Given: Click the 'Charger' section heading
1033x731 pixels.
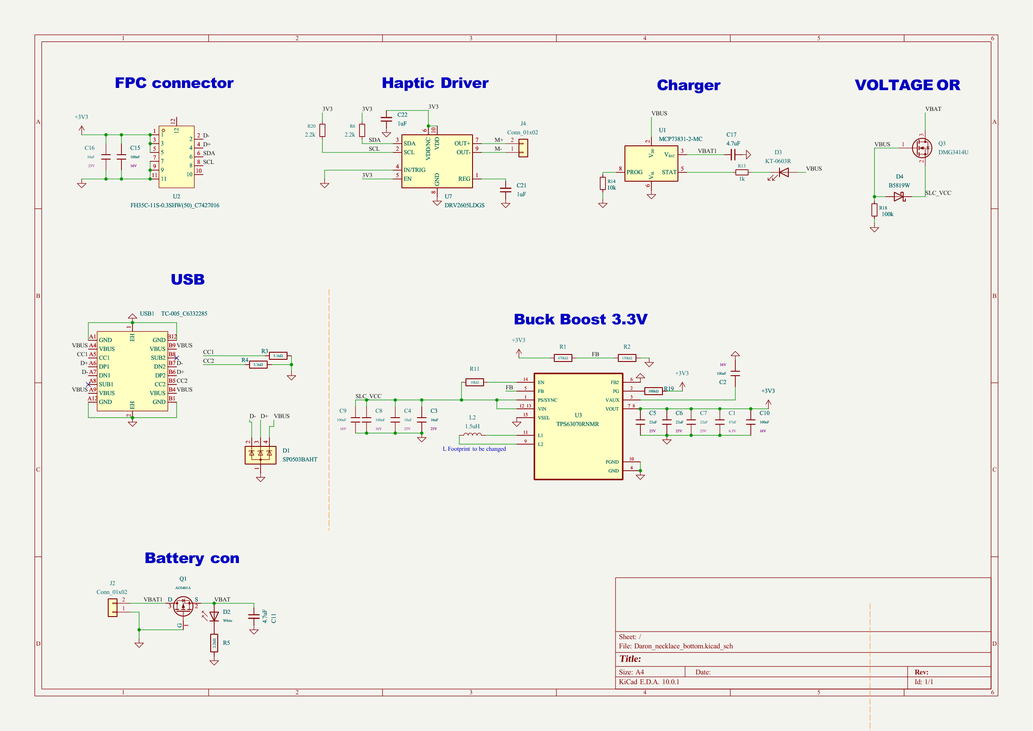Looking at the screenshot, I should point(689,85).
